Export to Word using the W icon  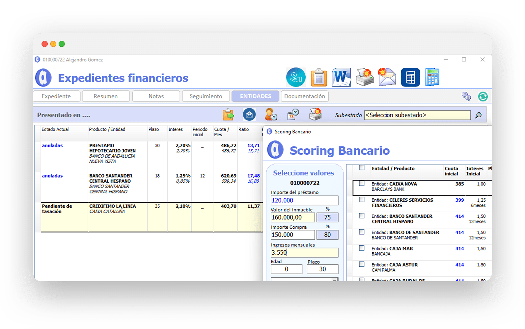(341, 77)
